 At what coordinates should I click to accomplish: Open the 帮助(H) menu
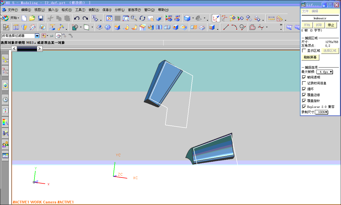point(163,10)
